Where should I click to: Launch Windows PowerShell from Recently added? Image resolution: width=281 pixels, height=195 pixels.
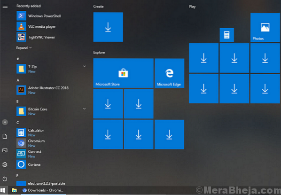[51, 16]
